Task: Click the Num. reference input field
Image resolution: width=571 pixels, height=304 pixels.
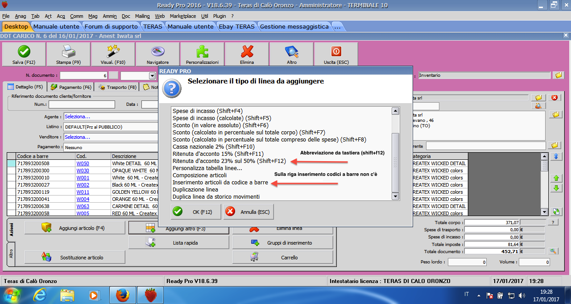Action: (x=82, y=104)
